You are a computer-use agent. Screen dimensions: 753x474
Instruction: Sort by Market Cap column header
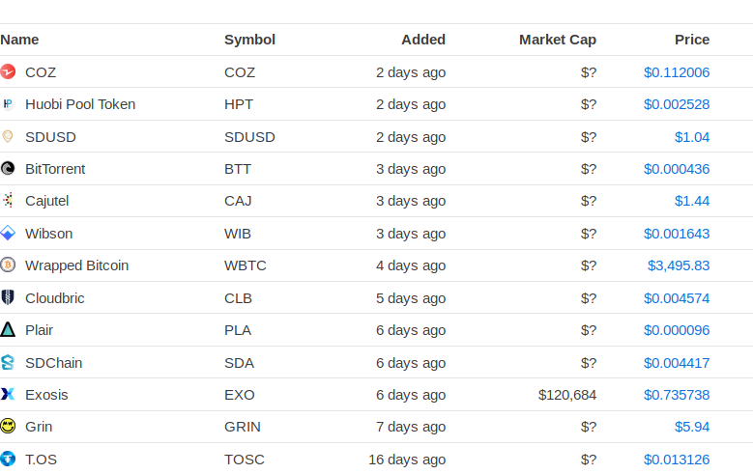pos(558,40)
